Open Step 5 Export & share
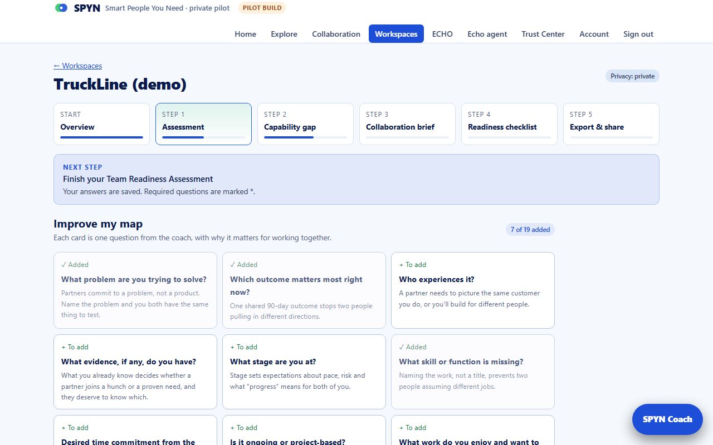The width and height of the screenshot is (713, 445). pos(611,124)
